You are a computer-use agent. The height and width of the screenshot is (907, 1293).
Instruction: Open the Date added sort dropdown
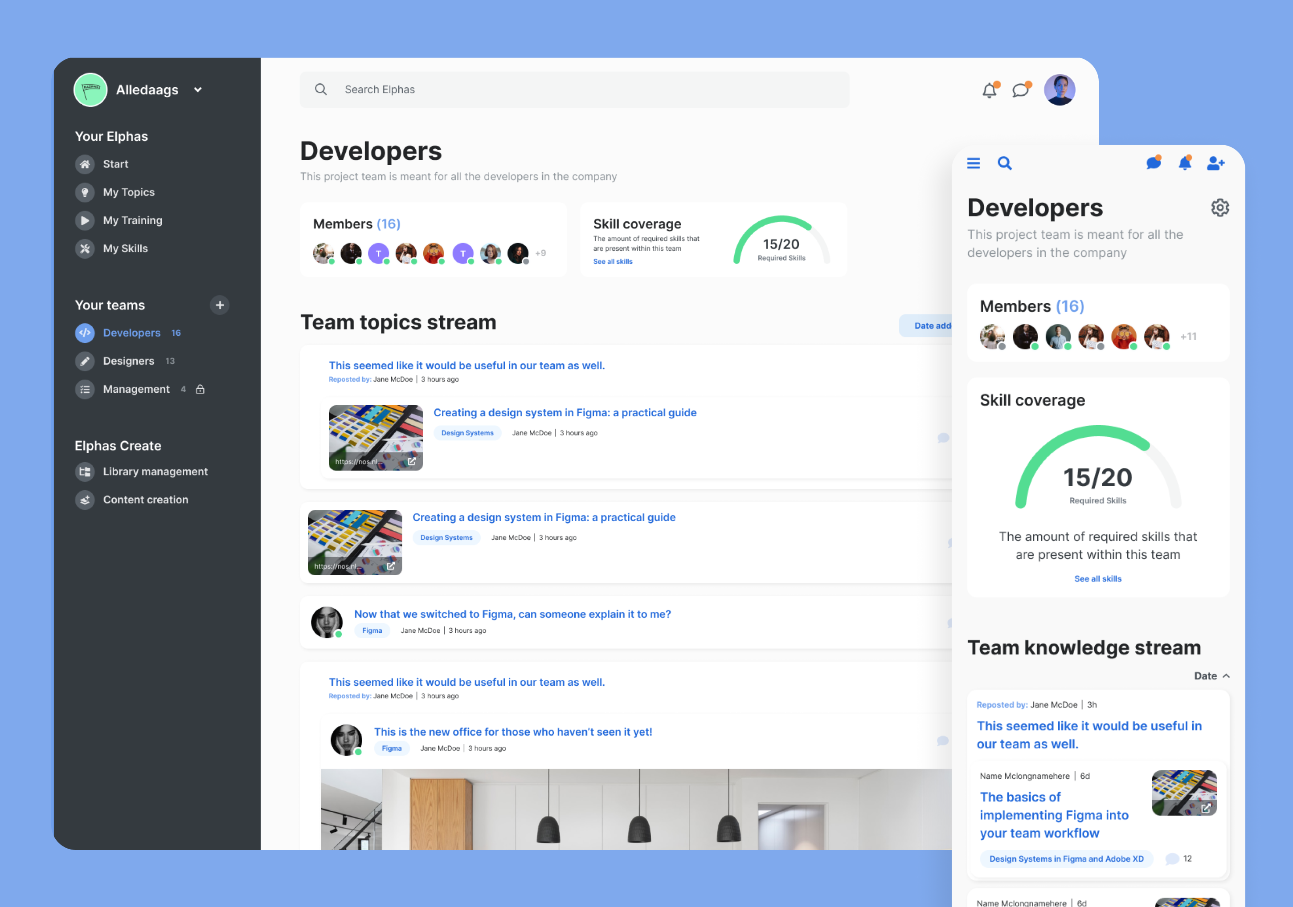930,326
